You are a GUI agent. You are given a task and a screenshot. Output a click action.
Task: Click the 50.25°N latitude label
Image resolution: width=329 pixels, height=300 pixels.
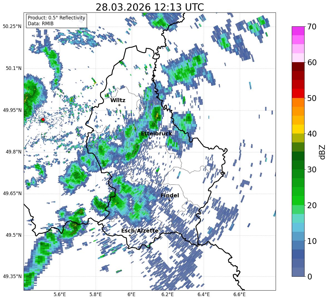(x=12, y=27)
